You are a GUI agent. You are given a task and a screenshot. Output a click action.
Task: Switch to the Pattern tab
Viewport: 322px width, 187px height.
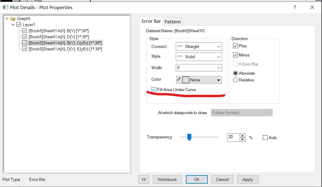point(173,22)
